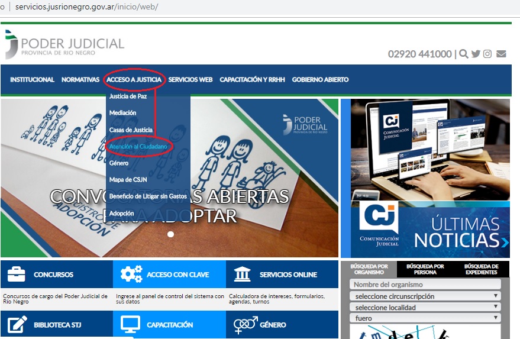Expand the seleccione circunscripción dropdown
This screenshot has width=520, height=339.
[x=425, y=296]
